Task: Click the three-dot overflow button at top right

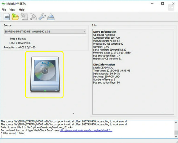Action: [x=171, y=7]
